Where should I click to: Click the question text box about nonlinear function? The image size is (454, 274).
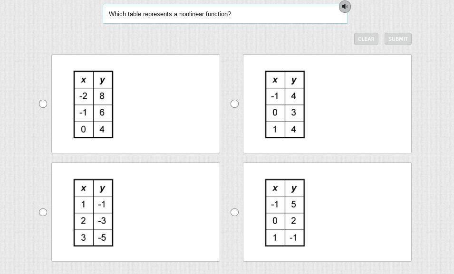(x=225, y=14)
